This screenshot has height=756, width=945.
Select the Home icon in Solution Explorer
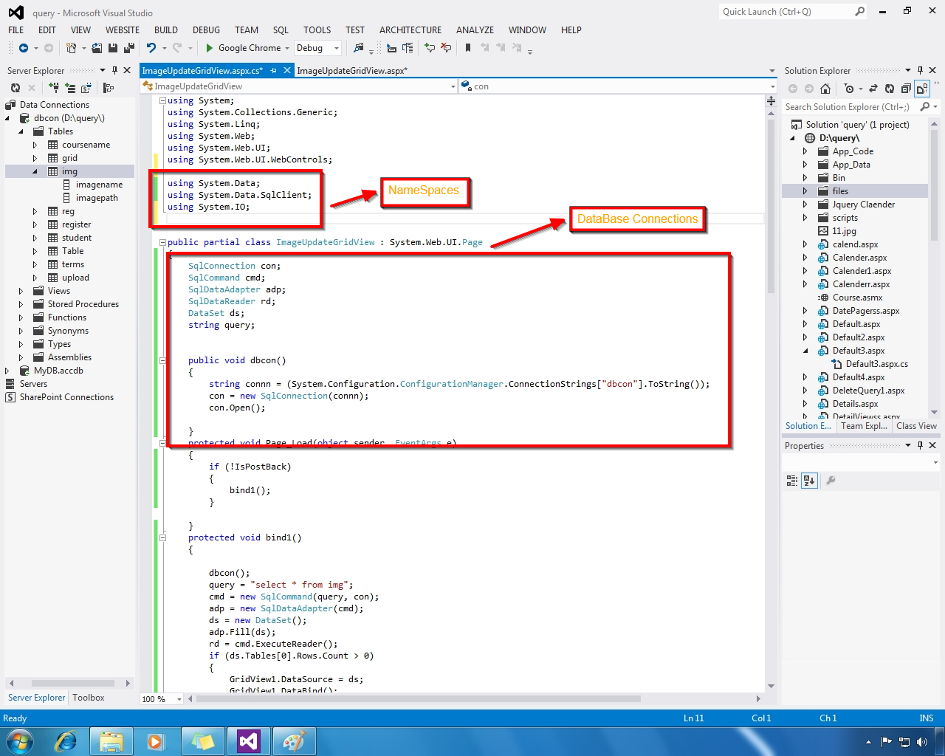click(825, 88)
